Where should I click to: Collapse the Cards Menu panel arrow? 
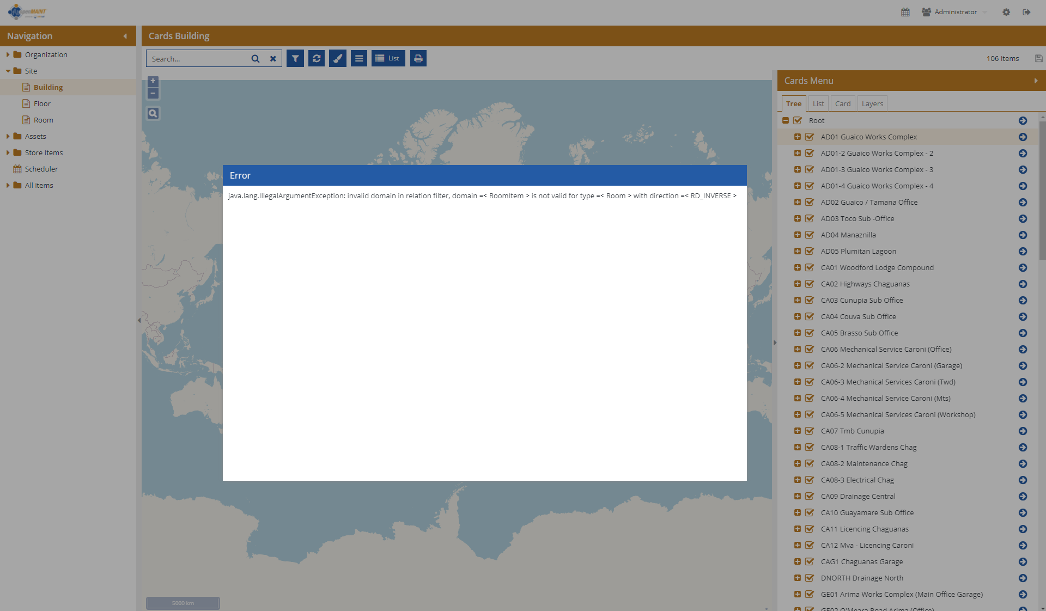[1036, 81]
